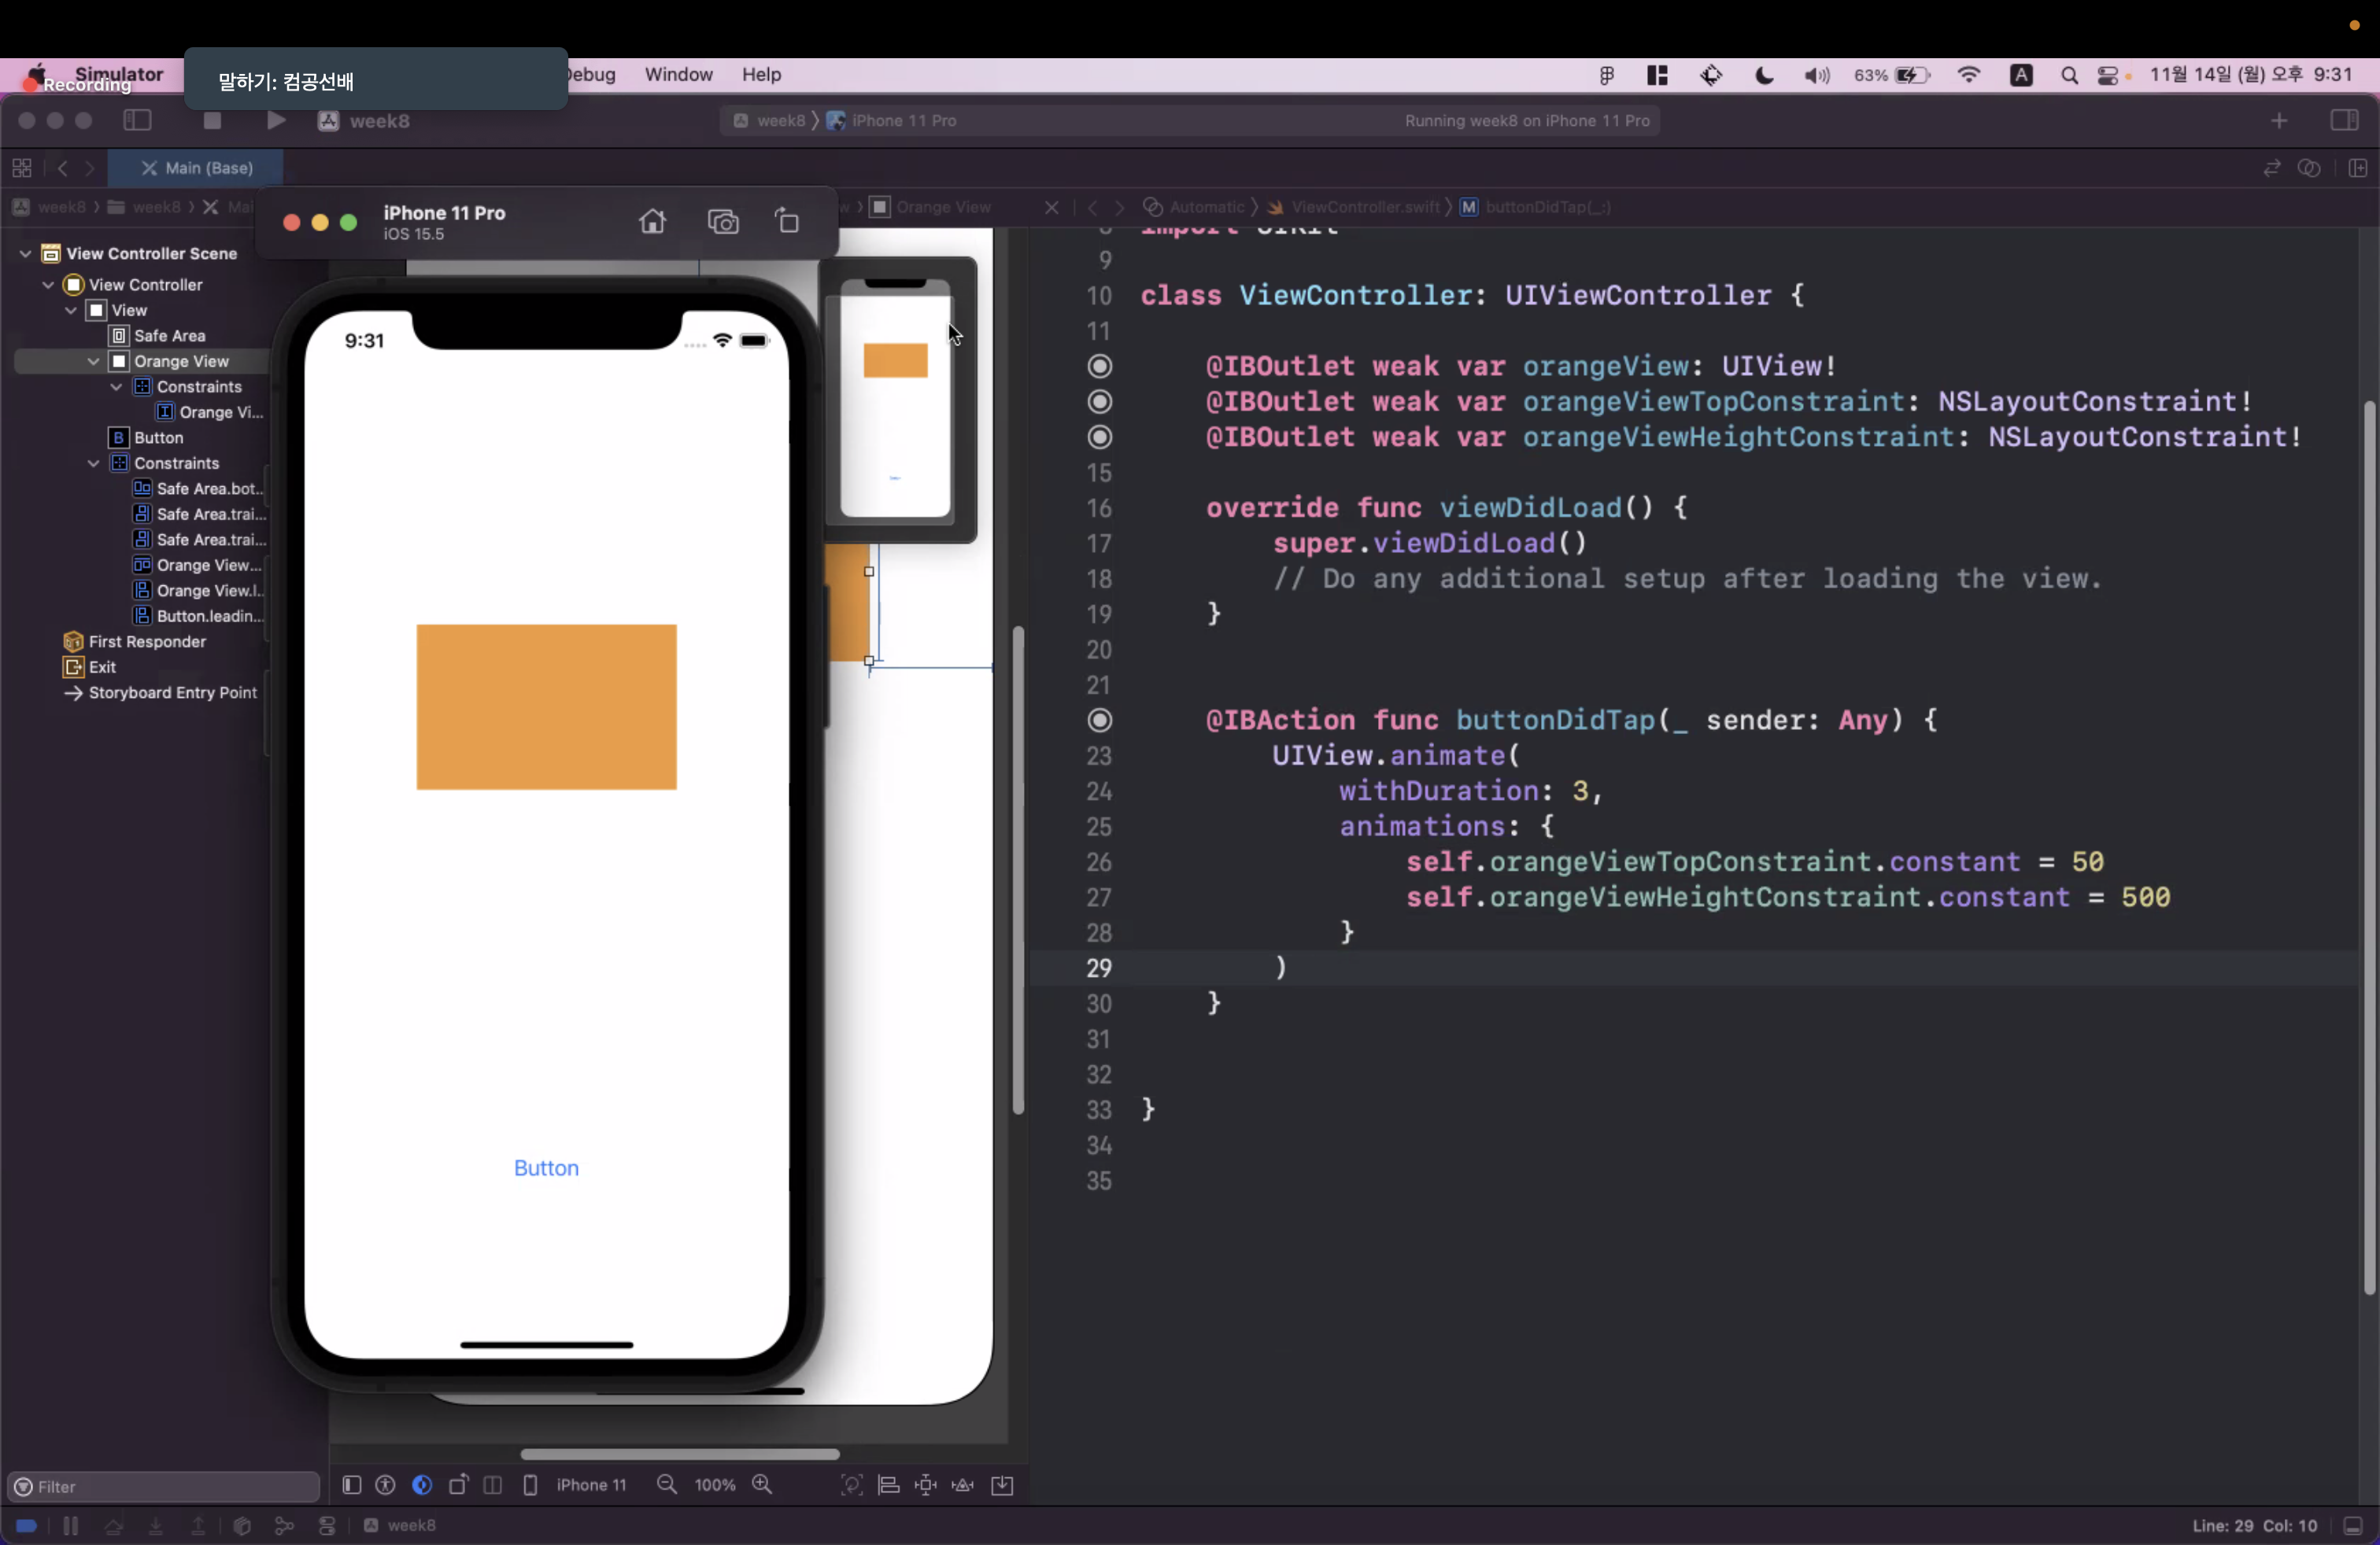
Task: Open Debug View Hierarchy icon
Action: pos(241,1525)
